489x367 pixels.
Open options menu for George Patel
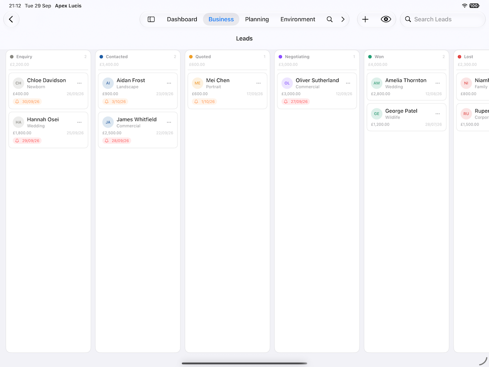[437, 114]
